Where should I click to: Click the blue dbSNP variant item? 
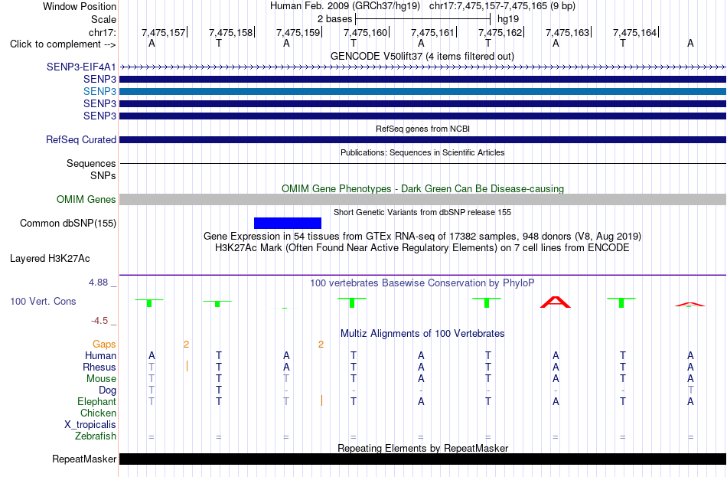pos(288,224)
